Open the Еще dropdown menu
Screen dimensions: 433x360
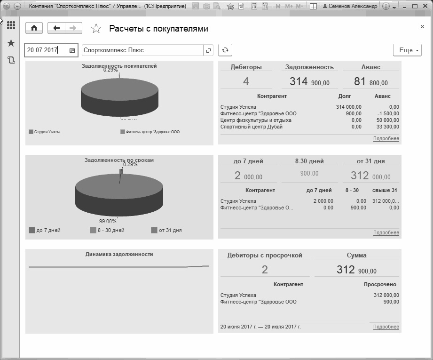(x=407, y=50)
